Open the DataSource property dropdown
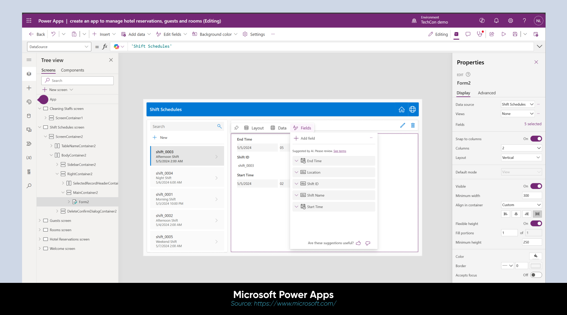The image size is (567, 315). 59,47
